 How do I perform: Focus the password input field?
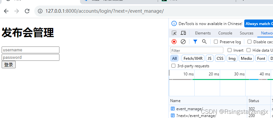(x=30, y=57)
